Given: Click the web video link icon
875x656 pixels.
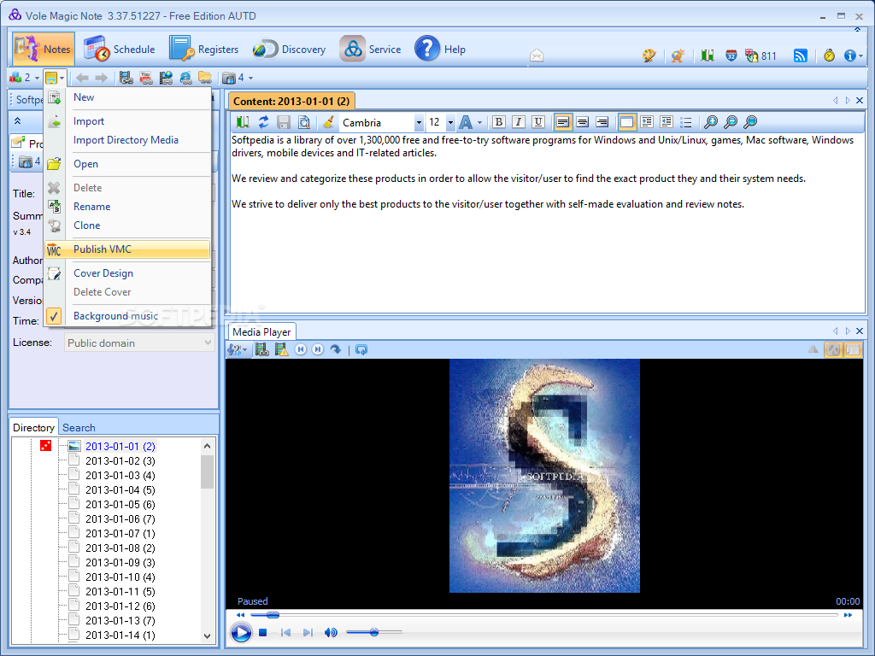Looking at the screenshot, I should pos(166,78).
